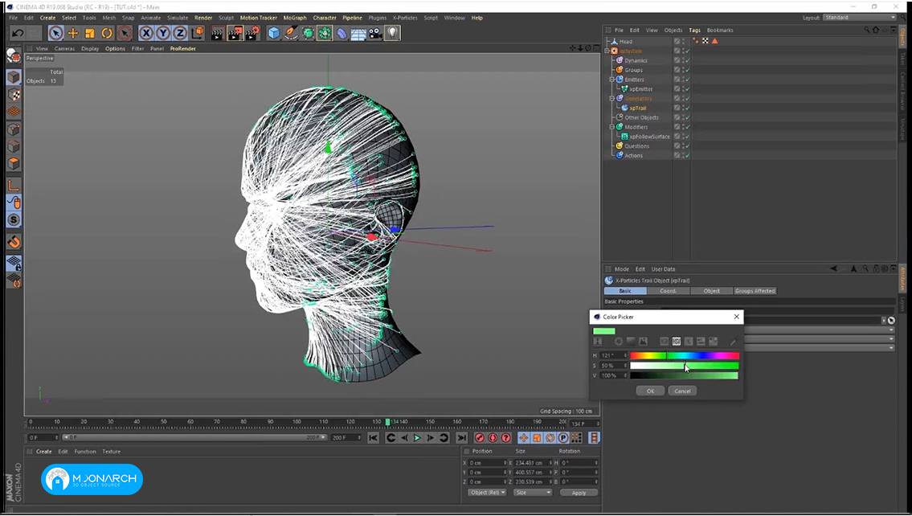Open the X-Particles menu
The image size is (912, 516).
(x=405, y=18)
